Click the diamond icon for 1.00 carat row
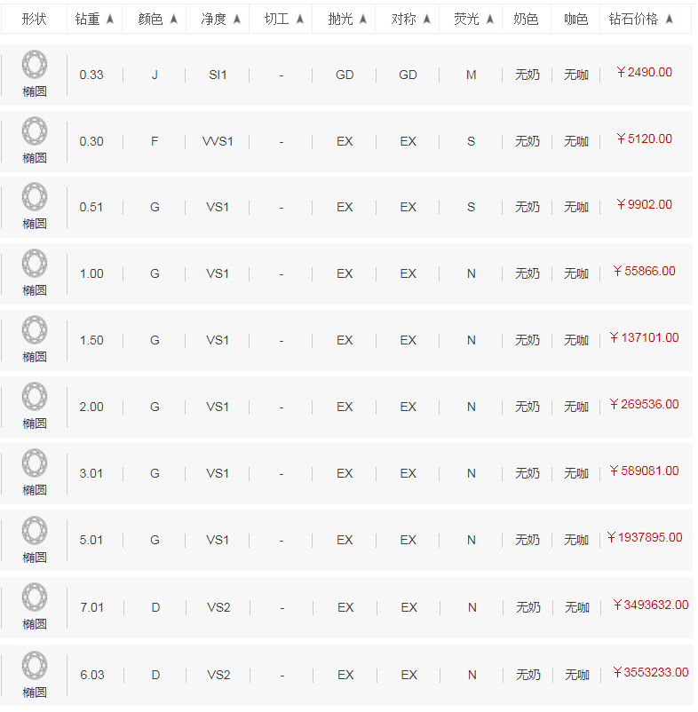Image resolution: width=698 pixels, height=712 pixels. coord(35,264)
